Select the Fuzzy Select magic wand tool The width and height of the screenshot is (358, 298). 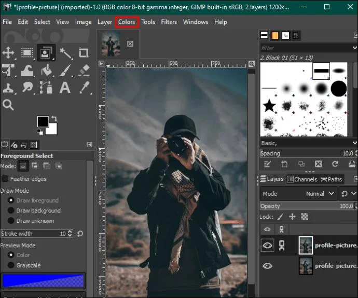[65, 53]
